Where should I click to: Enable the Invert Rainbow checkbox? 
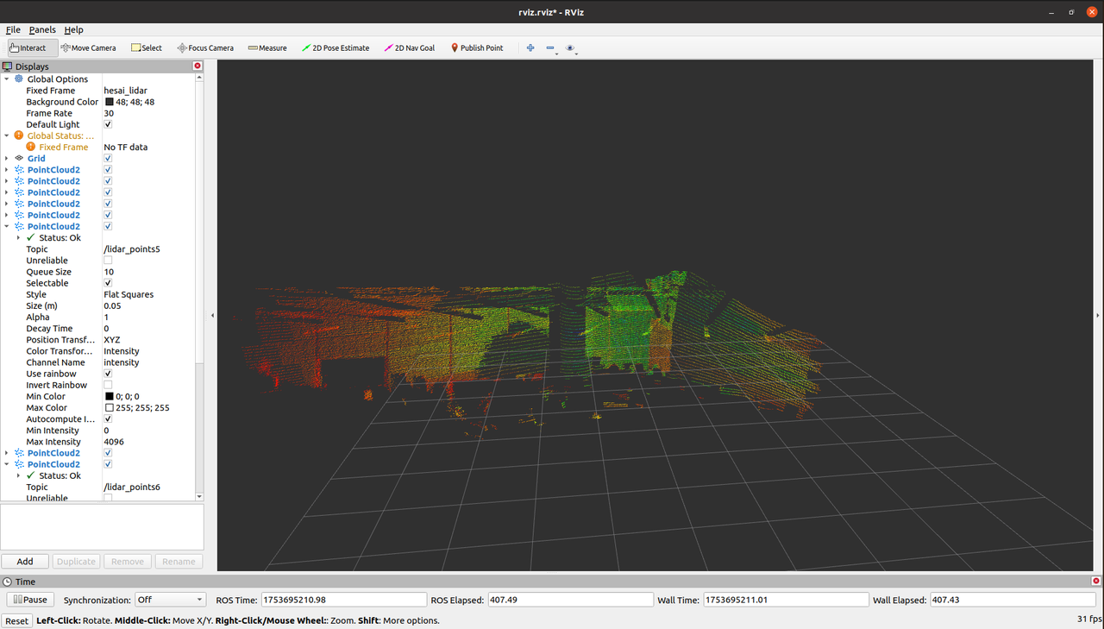pyautogui.click(x=108, y=385)
